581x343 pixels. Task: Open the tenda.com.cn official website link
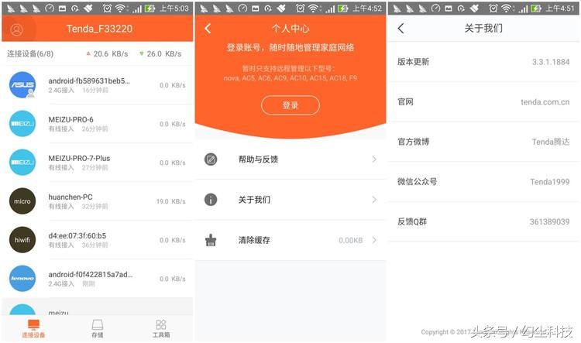[x=545, y=101]
